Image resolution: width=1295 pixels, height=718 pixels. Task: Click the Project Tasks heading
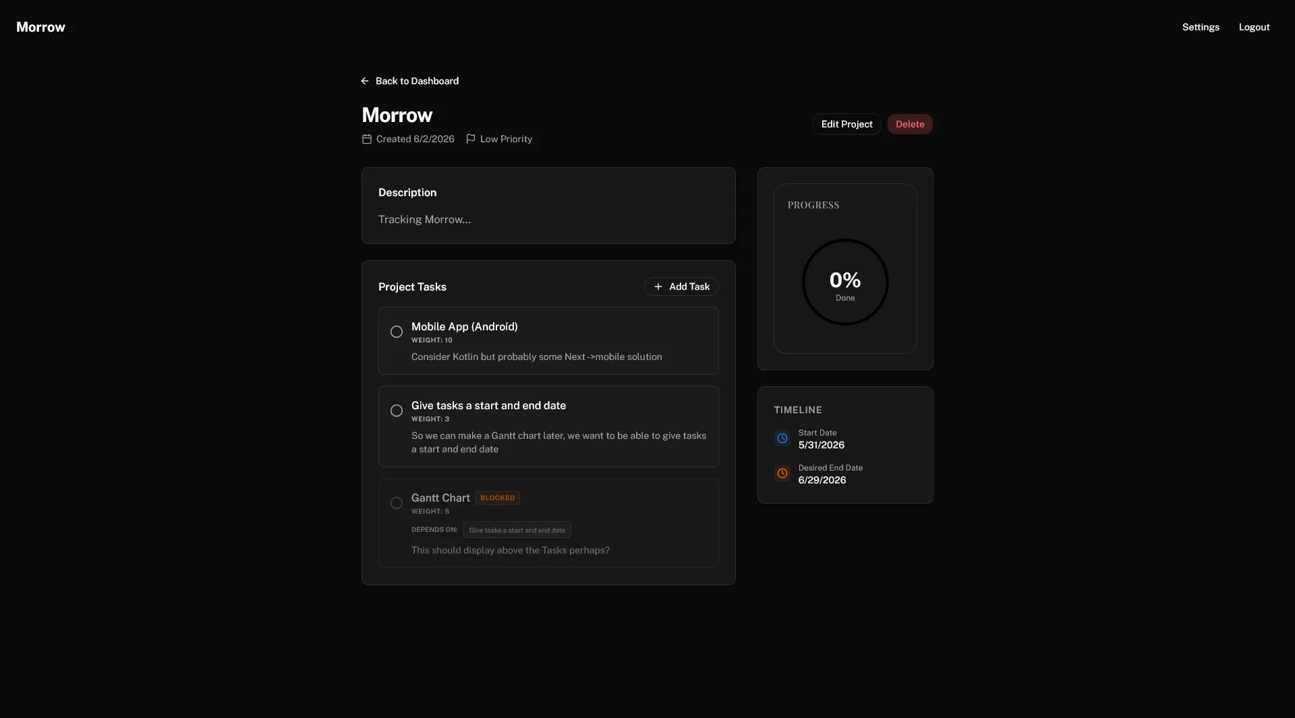(x=412, y=287)
